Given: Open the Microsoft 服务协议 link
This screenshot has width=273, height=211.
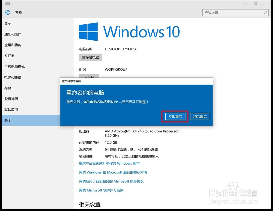Looking at the screenshot, I should coord(111,181).
